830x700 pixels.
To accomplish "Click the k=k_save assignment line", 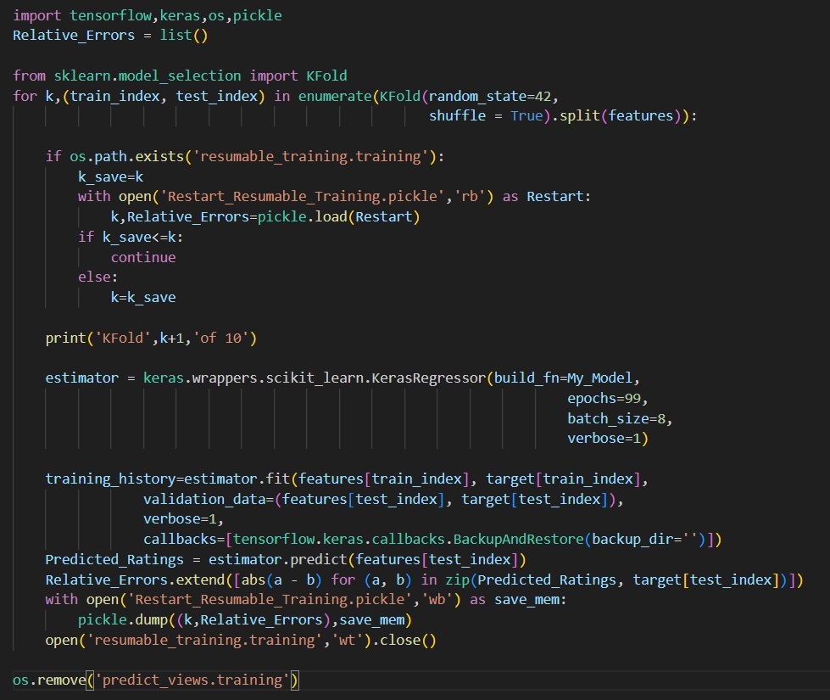I will [x=143, y=298].
